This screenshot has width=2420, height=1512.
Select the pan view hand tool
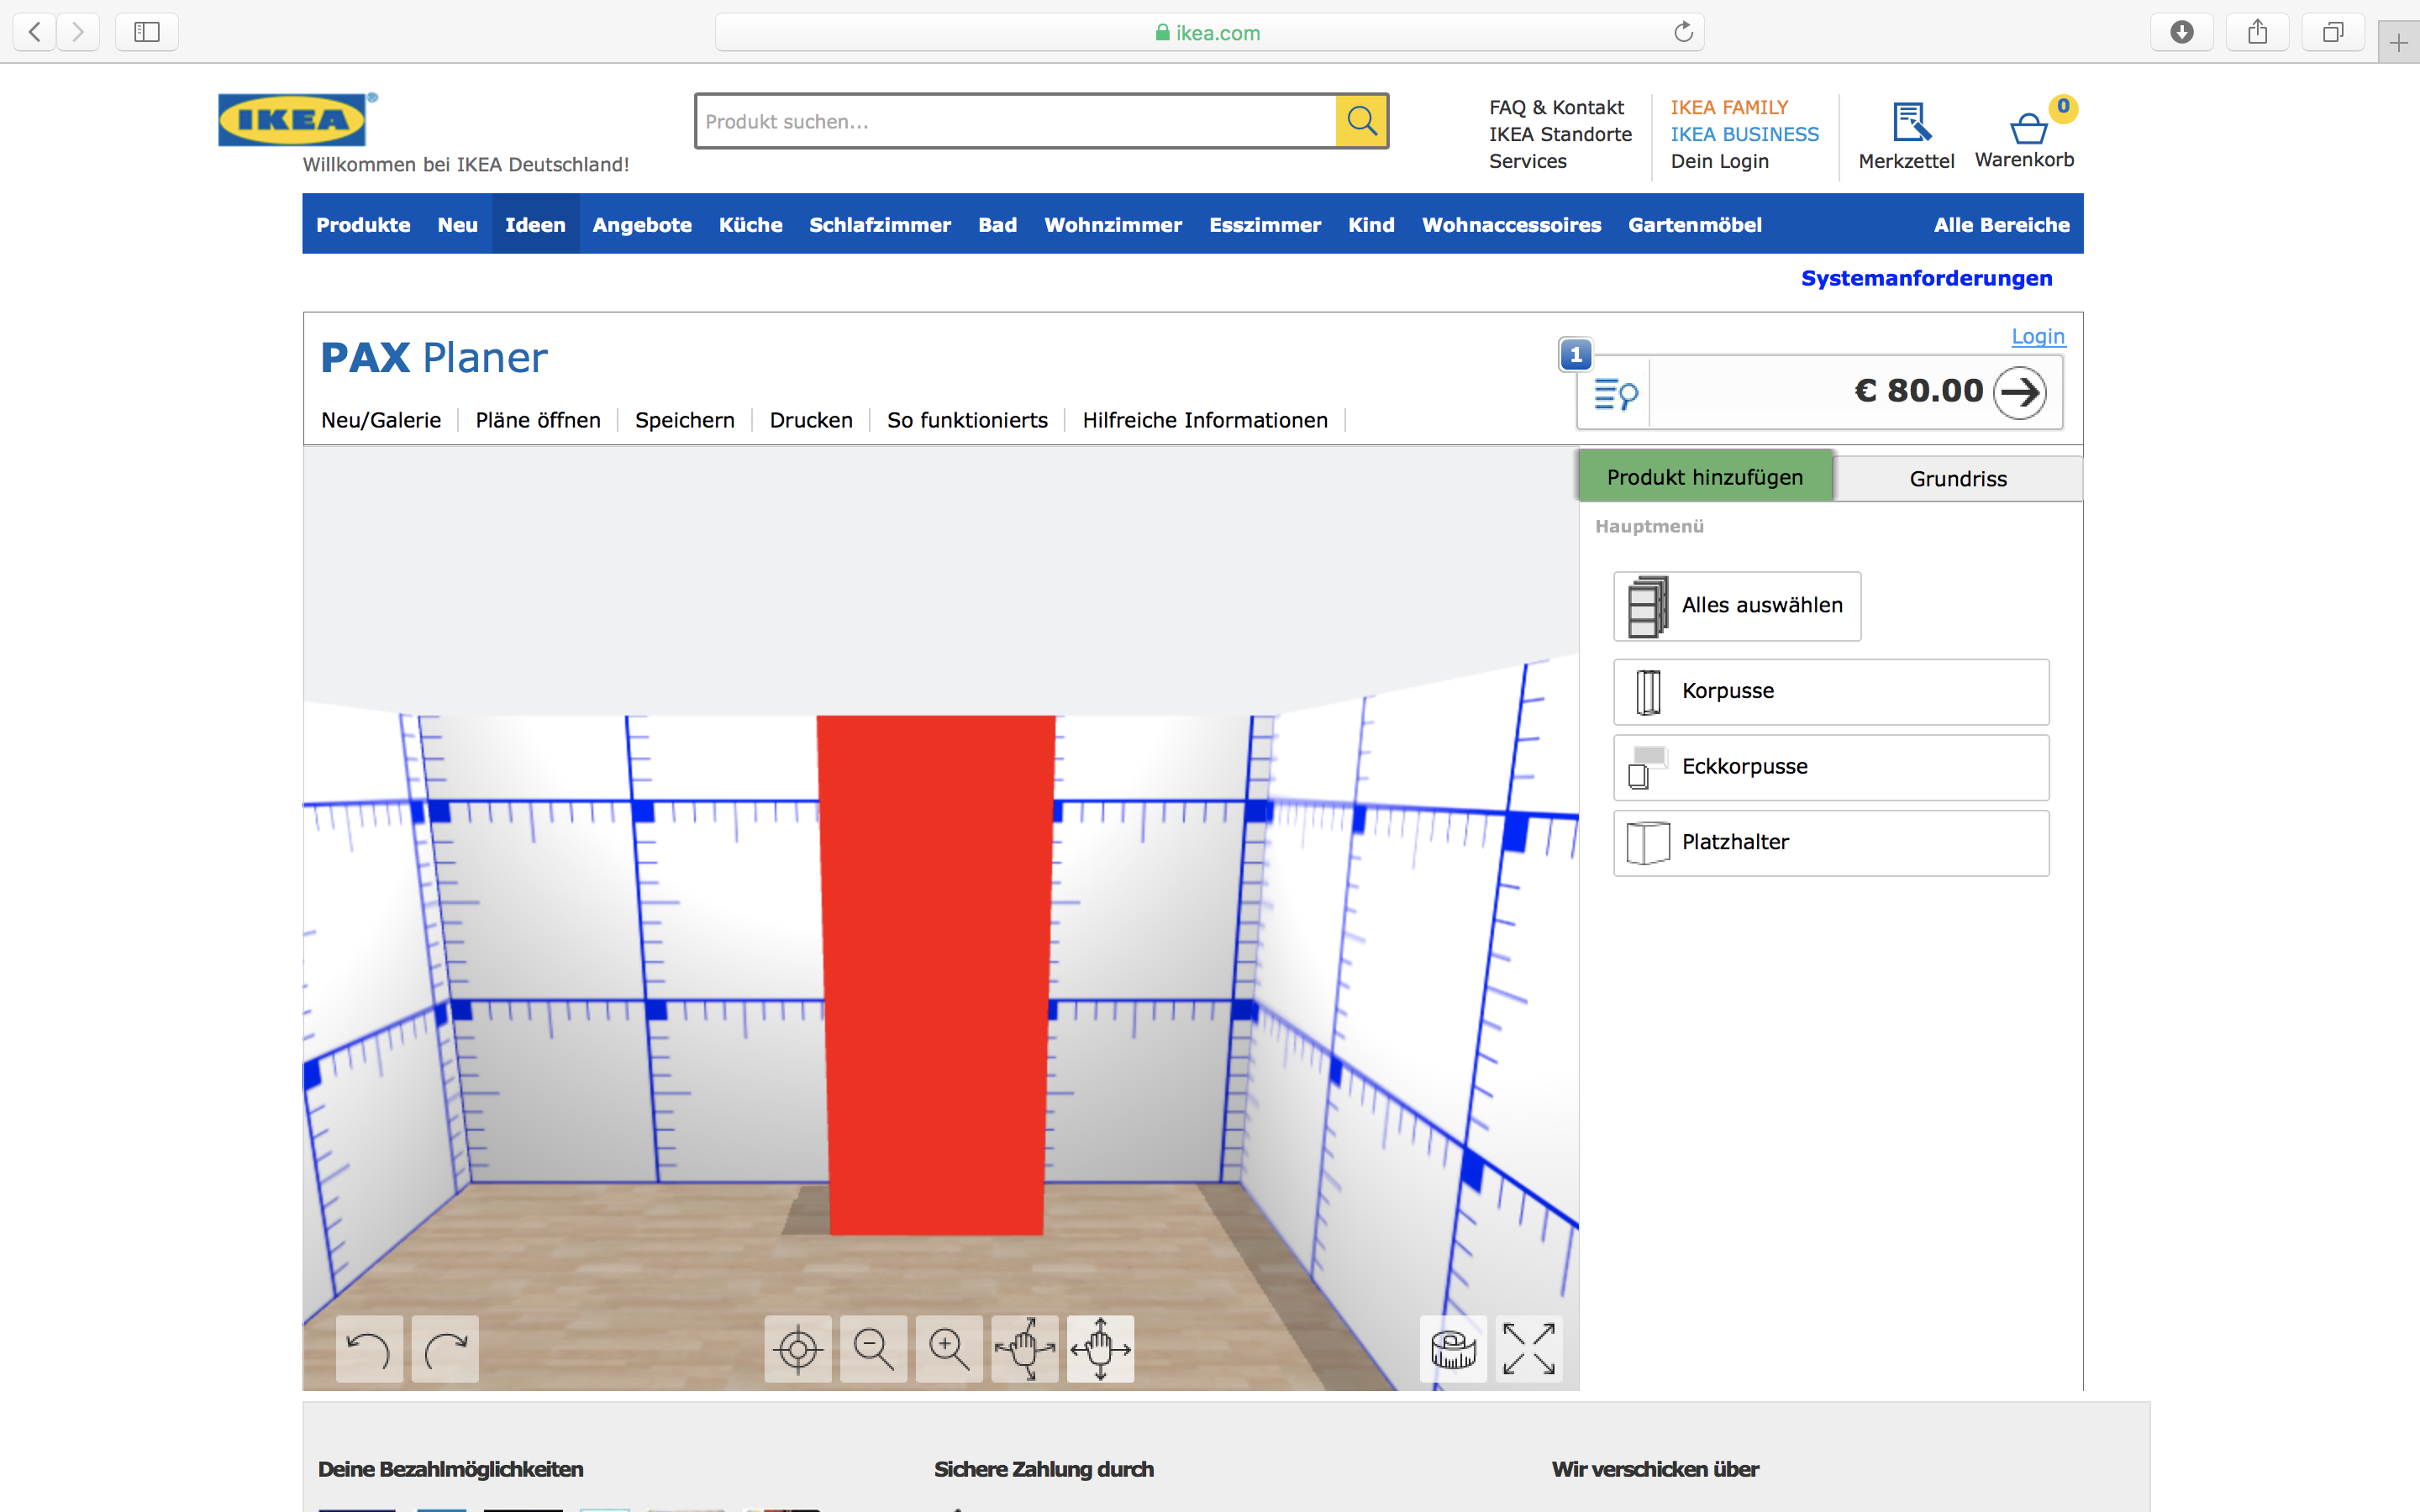(1100, 1349)
